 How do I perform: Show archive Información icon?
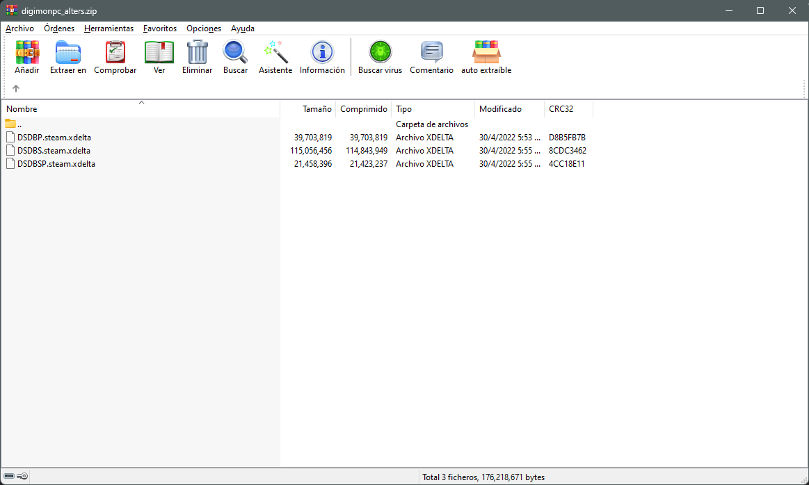coord(323,53)
